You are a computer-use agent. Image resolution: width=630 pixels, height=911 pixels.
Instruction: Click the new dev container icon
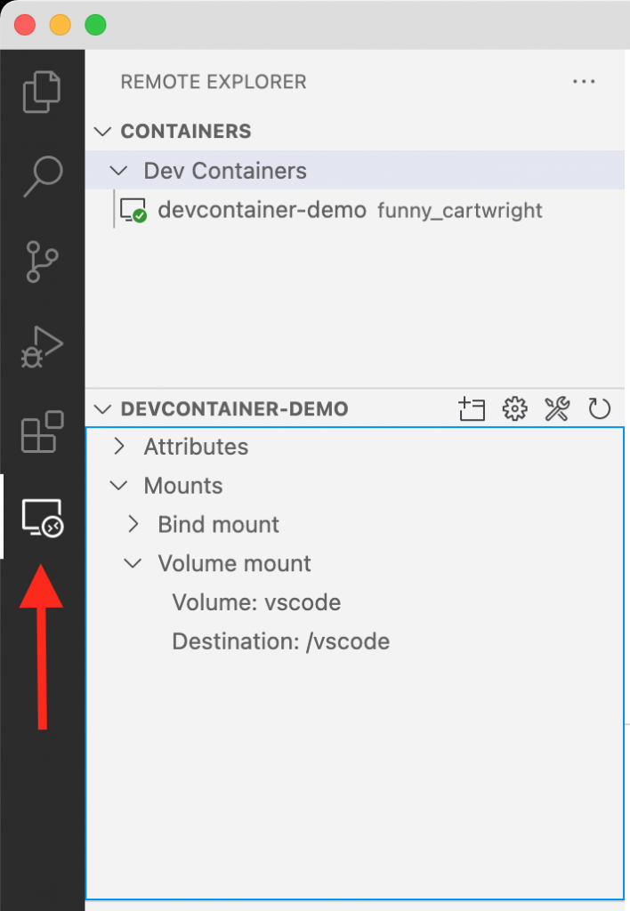[x=472, y=409]
